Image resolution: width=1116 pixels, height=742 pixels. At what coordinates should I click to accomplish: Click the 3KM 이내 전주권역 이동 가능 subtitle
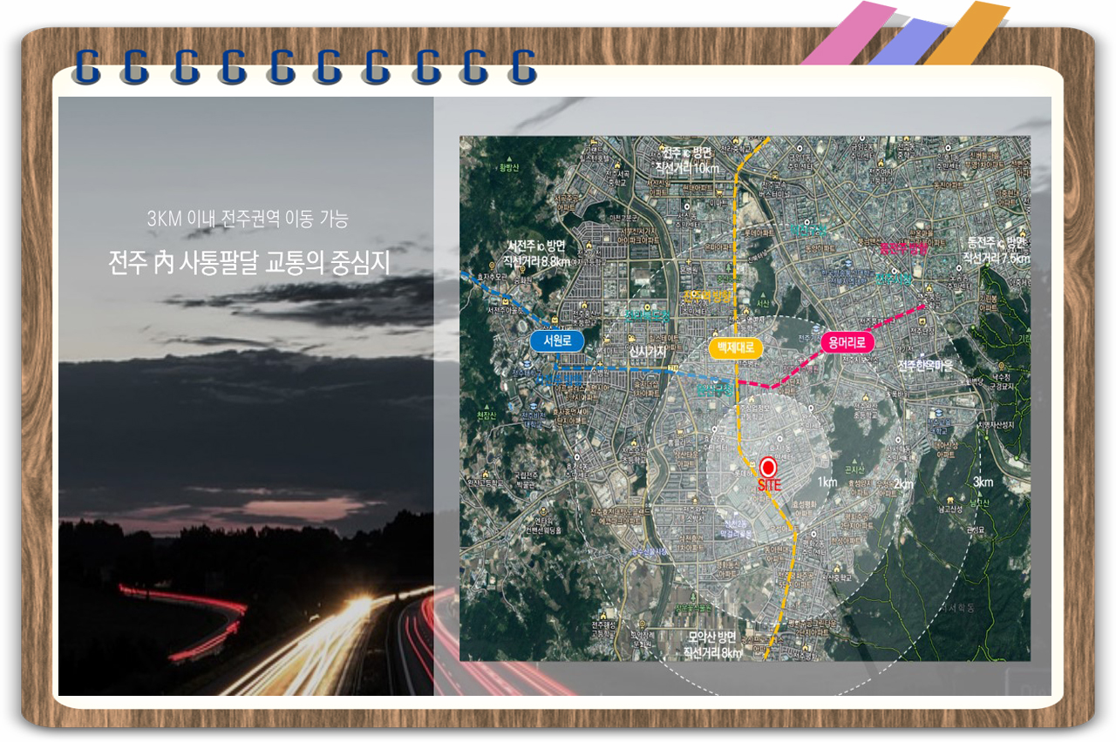(x=248, y=219)
